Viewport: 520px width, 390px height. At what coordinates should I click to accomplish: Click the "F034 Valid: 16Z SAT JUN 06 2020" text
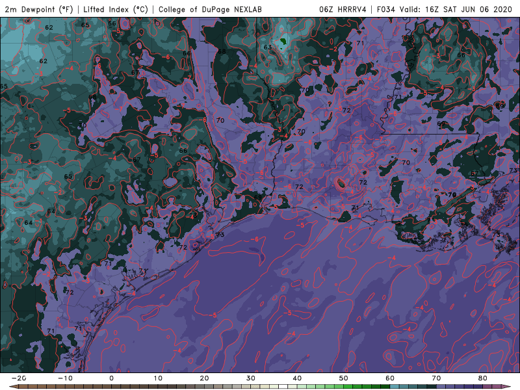click(x=445, y=9)
